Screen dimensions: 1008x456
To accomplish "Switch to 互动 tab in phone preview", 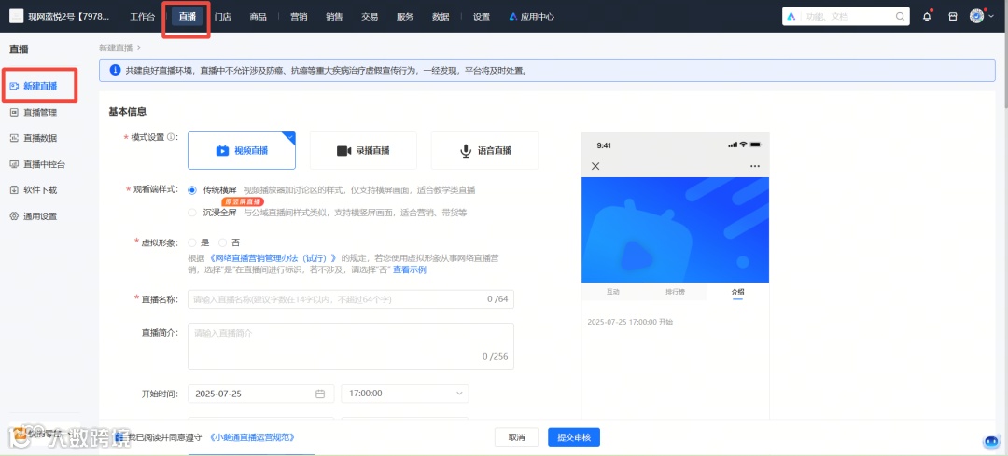I will 612,292.
